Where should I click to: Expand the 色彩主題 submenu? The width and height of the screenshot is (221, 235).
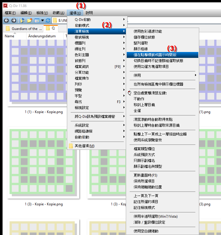coord(97,55)
